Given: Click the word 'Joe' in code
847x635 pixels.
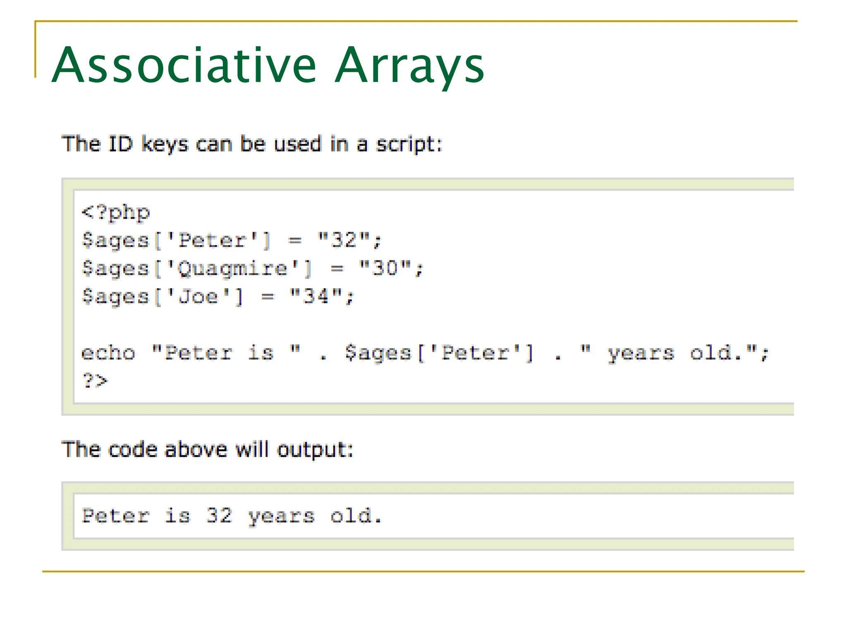Looking at the screenshot, I should click(198, 296).
